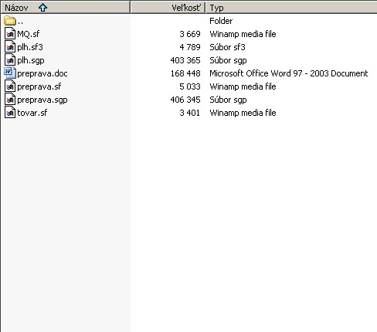Click the preprava.doc file name

click(x=42, y=73)
